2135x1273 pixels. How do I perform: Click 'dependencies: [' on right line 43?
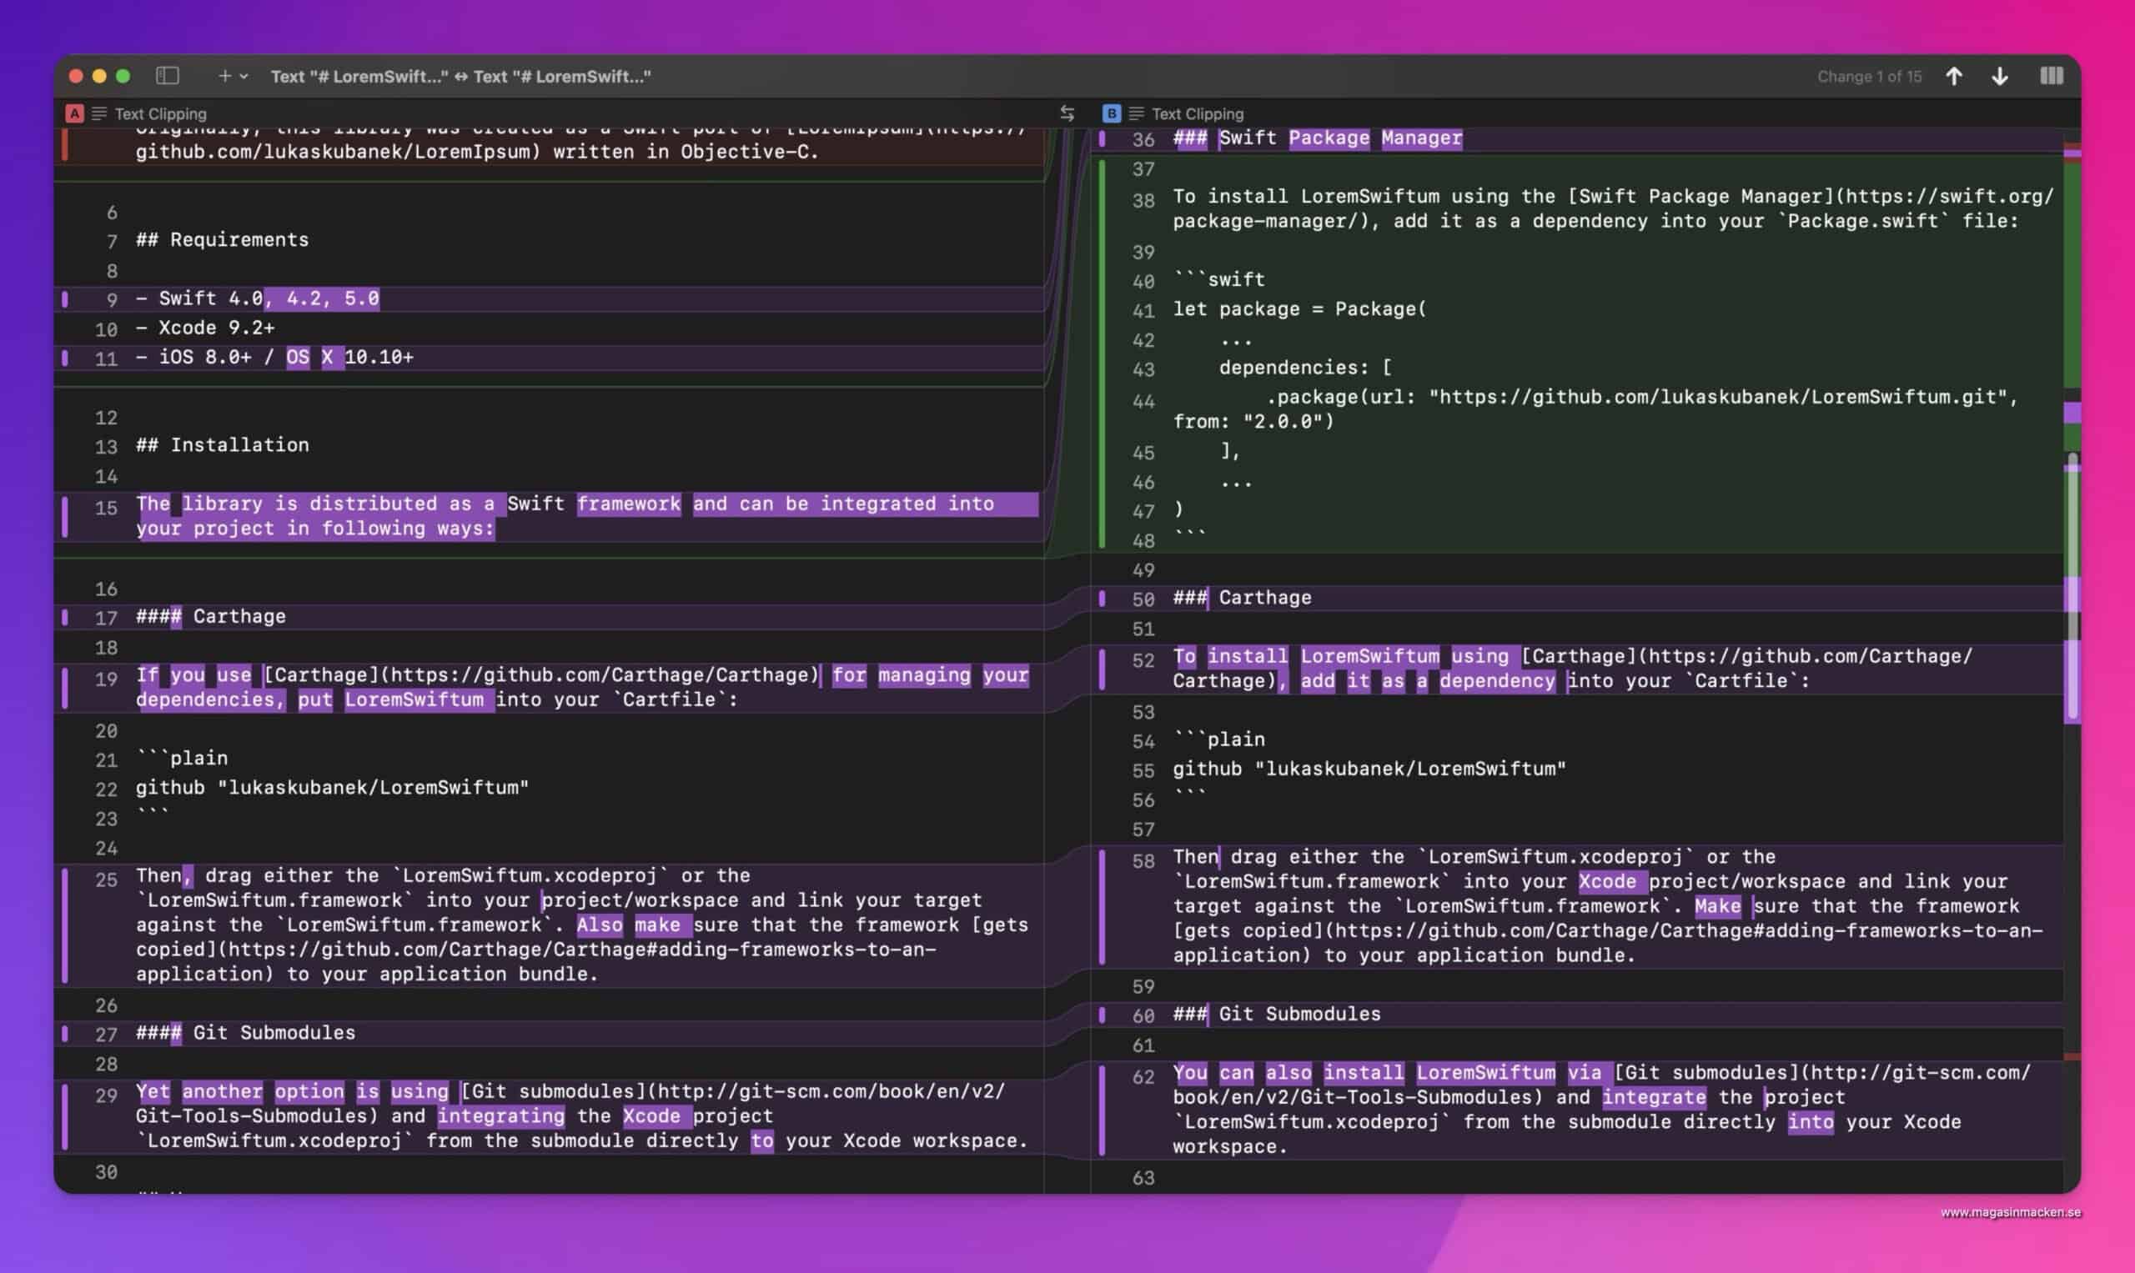pos(1305,367)
